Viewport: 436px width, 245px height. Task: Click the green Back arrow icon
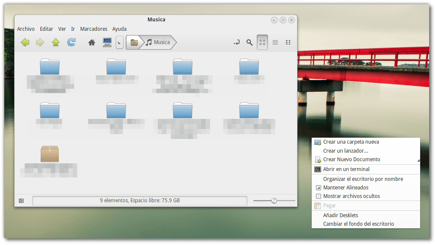pyautogui.click(x=25, y=42)
